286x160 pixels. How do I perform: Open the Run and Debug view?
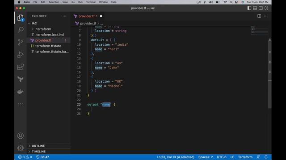21,55
